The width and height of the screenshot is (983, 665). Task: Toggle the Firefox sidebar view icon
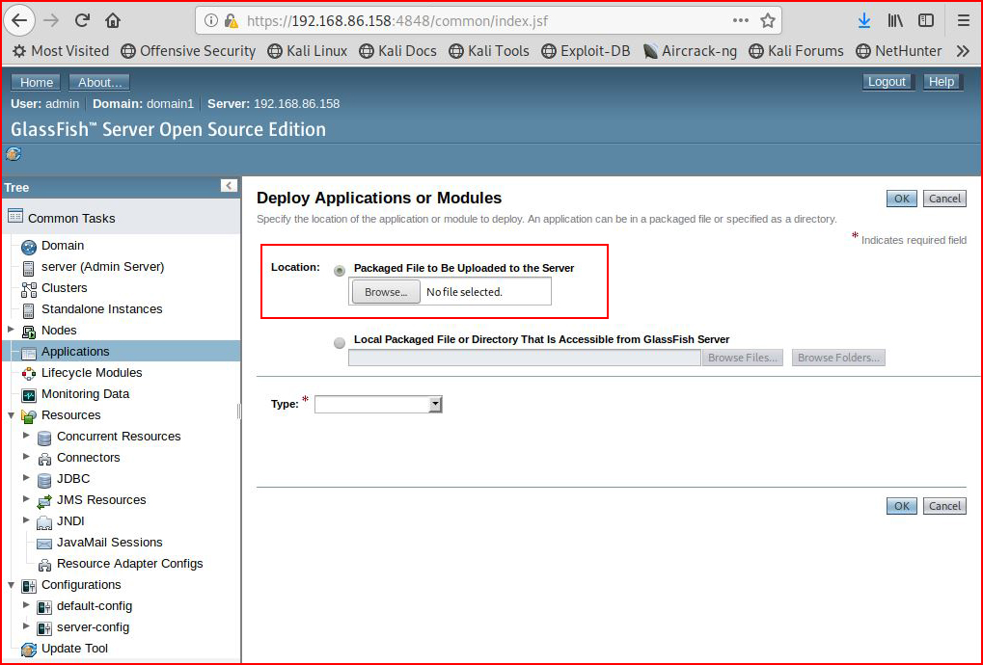[926, 20]
